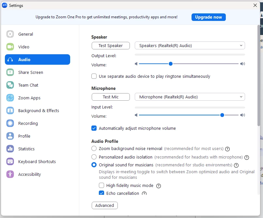Screen dimensions: 263x218
Task: Select Personalized audio isolation option
Action: coord(94,157)
